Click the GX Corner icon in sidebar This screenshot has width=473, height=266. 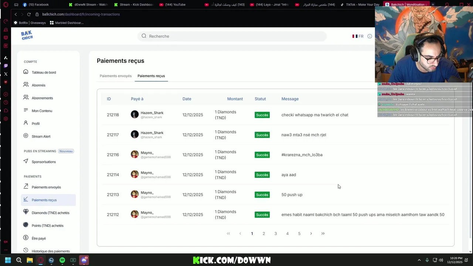pos(6,242)
